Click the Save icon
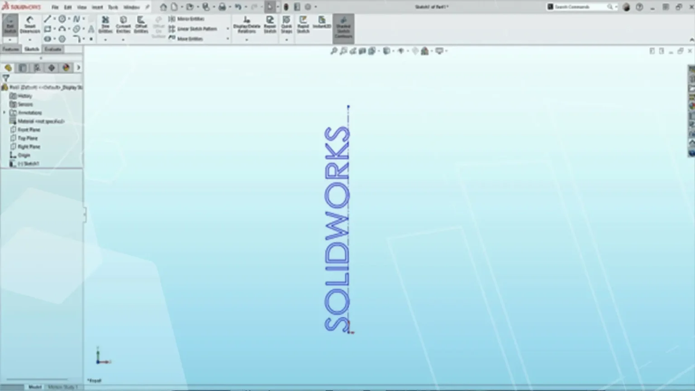 coord(206,7)
